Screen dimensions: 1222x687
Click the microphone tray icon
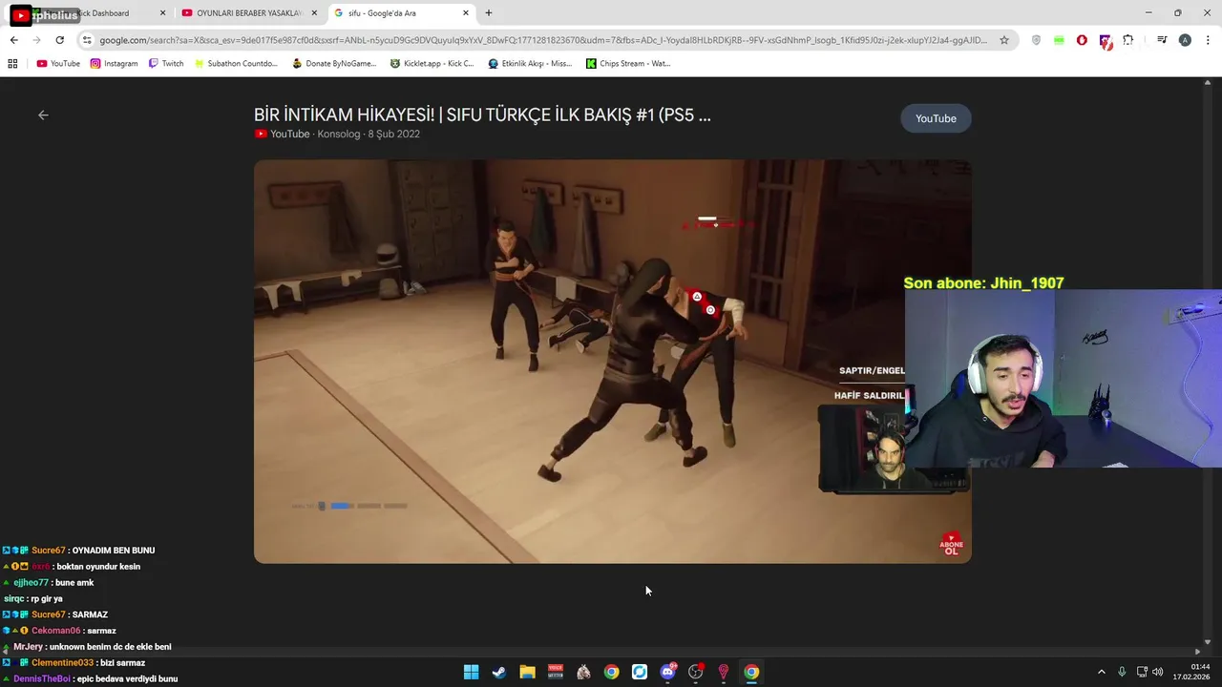tap(1122, 672)
